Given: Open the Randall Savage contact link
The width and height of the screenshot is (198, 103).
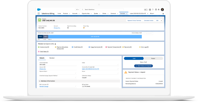Looking at the screenshot, I should (44, 86).
